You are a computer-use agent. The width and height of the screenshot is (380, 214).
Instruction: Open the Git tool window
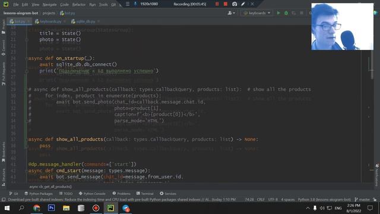pyautogui.click(x=14, y=193)
